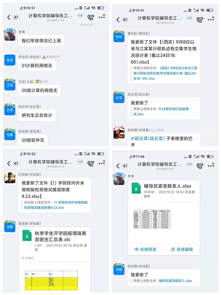Viewport: 221px width, 295px height.
Task: Open more options in the 上午11:06 chat
Action: tap(211, 165)
